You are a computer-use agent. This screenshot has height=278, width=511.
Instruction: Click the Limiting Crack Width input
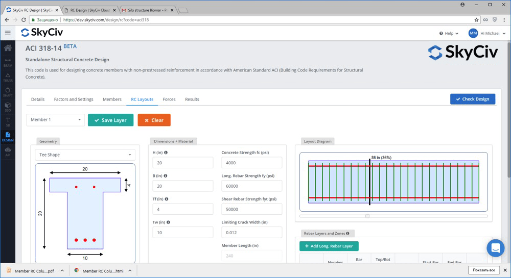point(251,233)
